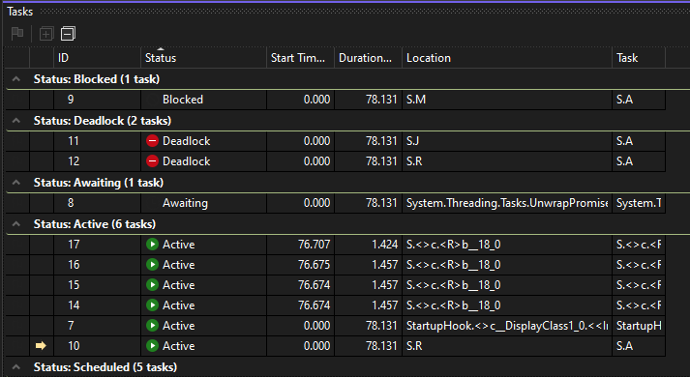Viewport: 690px width, 377px height.
Task: Select task ID 11 cell
Action: pyautogui.click(x=97, y=141)
